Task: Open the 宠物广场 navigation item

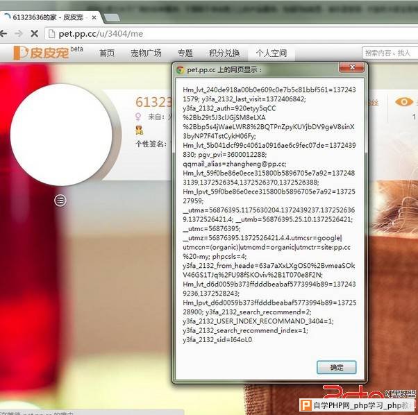Action: (x=146, y=53)
